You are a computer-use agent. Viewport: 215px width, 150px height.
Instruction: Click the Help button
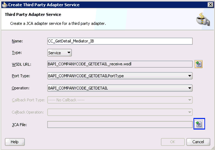(x=15, y=142)
